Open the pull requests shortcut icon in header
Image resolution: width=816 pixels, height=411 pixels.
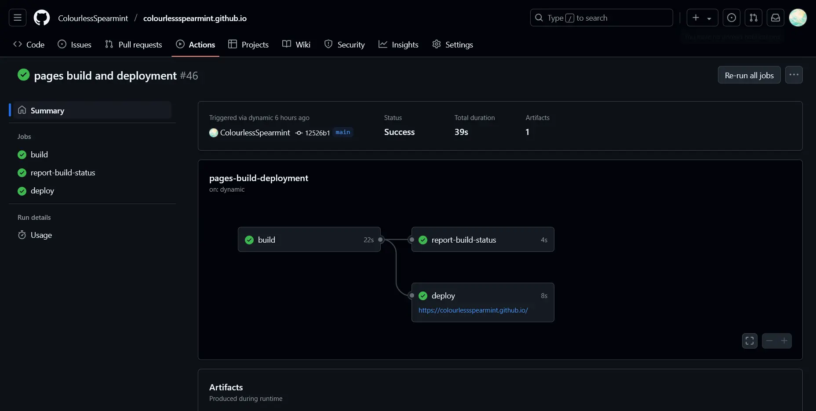754,18
